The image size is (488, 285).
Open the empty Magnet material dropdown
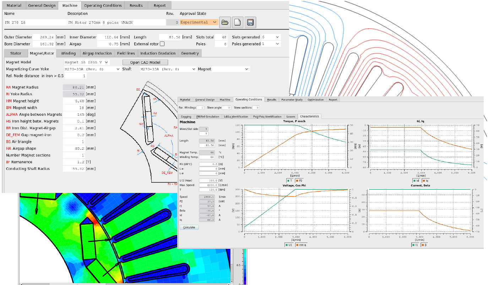231,69
